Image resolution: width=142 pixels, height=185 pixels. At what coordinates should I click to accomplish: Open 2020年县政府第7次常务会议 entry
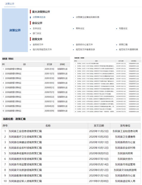[13, 83]
